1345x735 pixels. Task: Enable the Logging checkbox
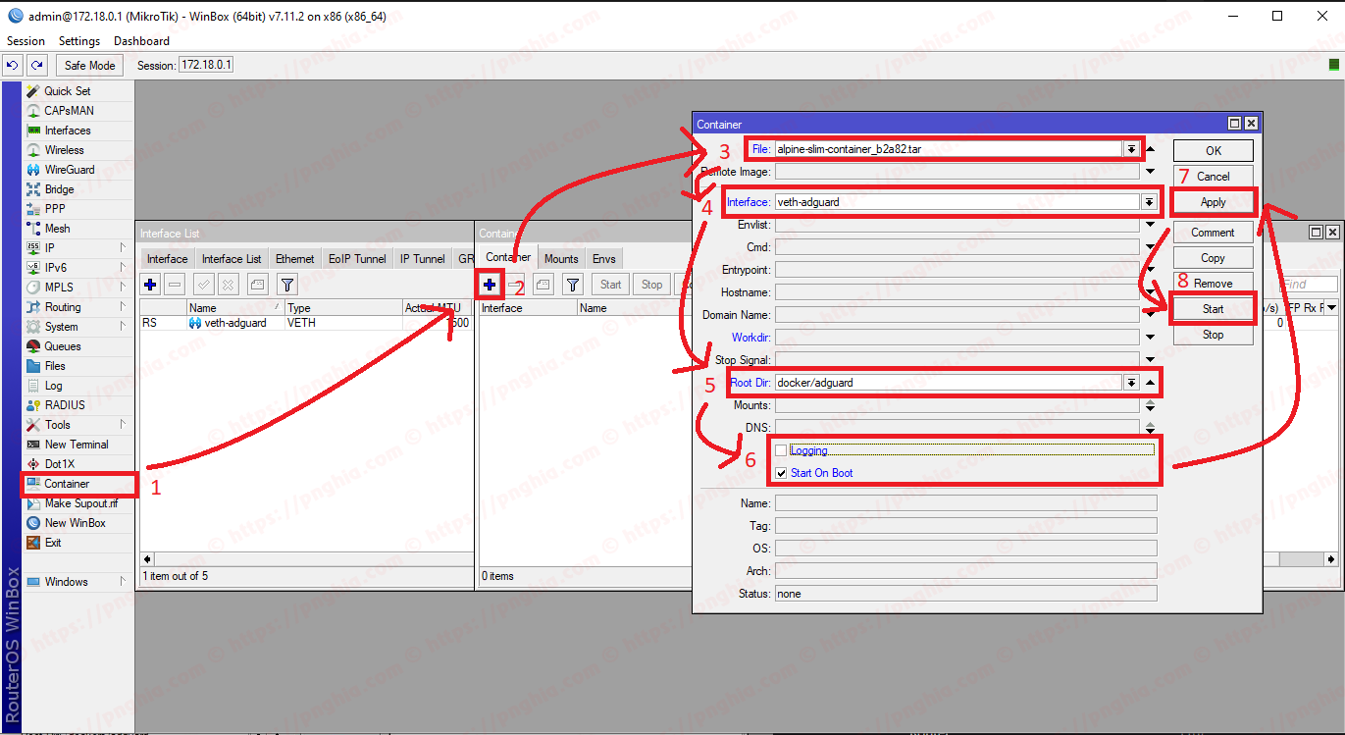click(781, 450)
